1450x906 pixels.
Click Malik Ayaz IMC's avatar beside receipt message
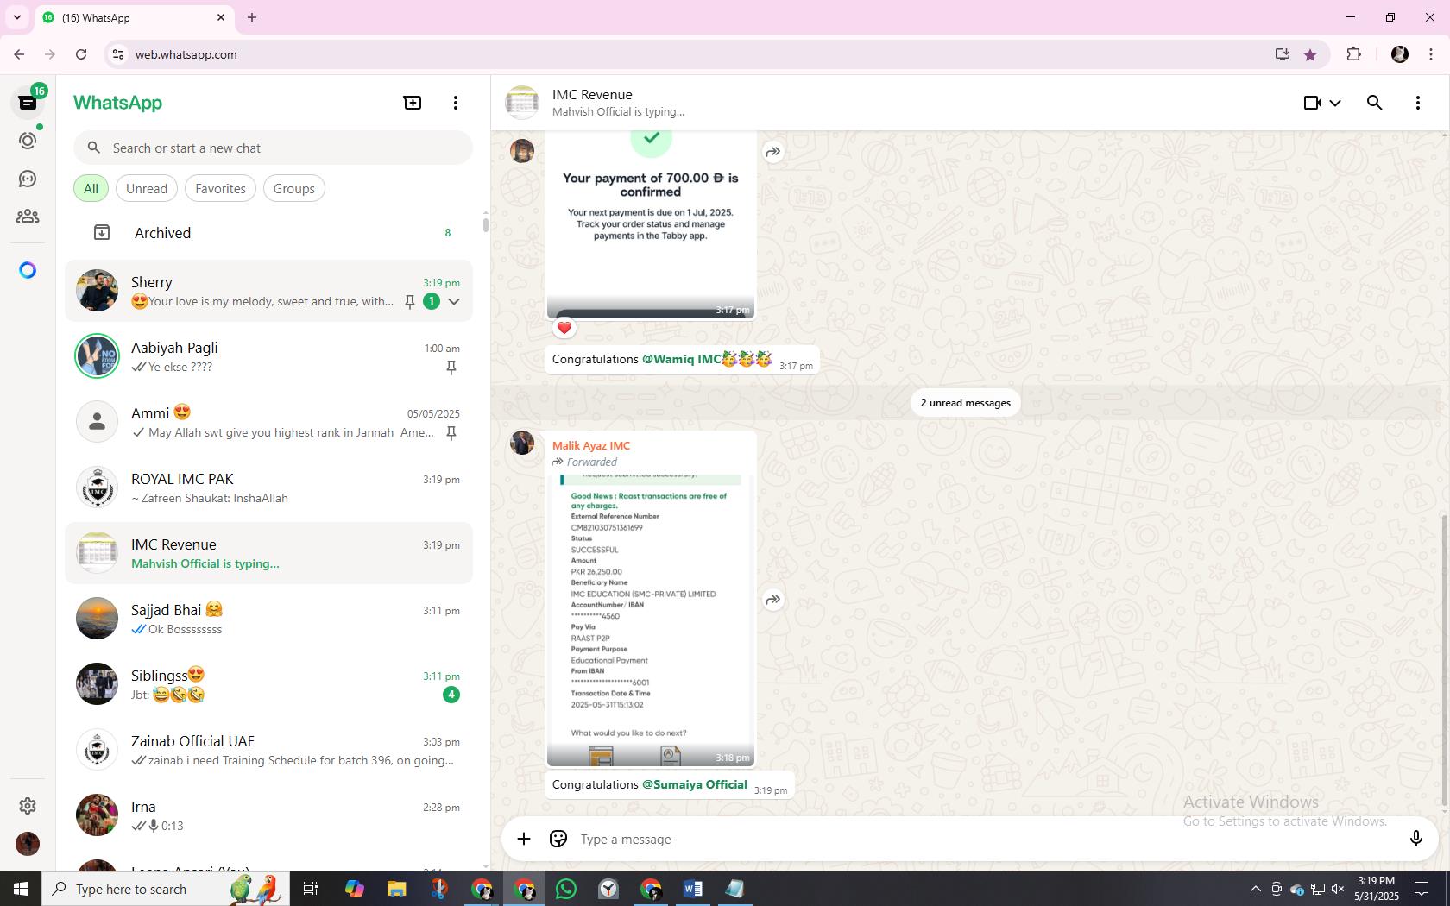pyautogui.click(x=522, y=443)
